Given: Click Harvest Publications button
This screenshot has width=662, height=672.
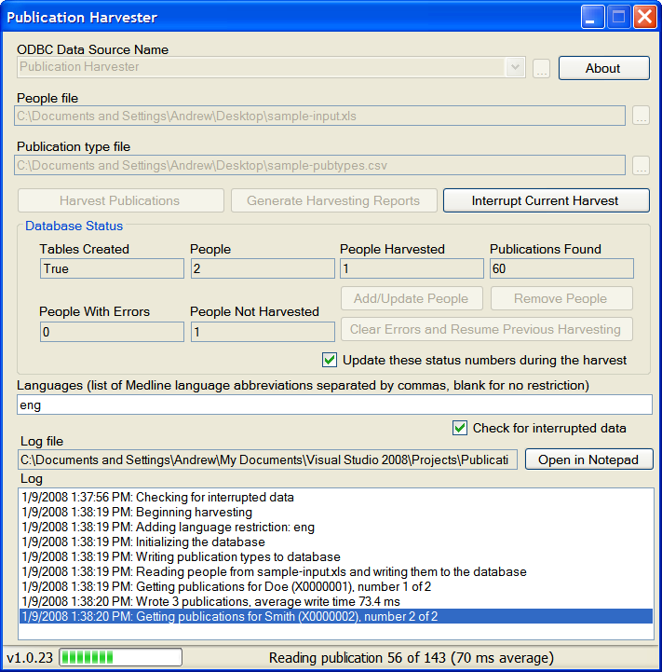Looking at the screenshot, I should [121, 200].
